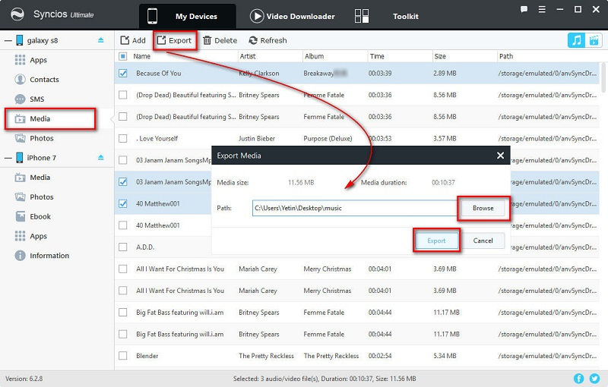Viewport: 608px width, 387px height.
Task: Click the Add toolbar button
Action: [133, 40]
